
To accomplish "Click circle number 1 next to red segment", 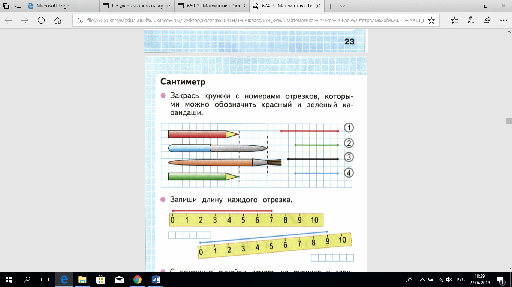I will click(349, 128).
